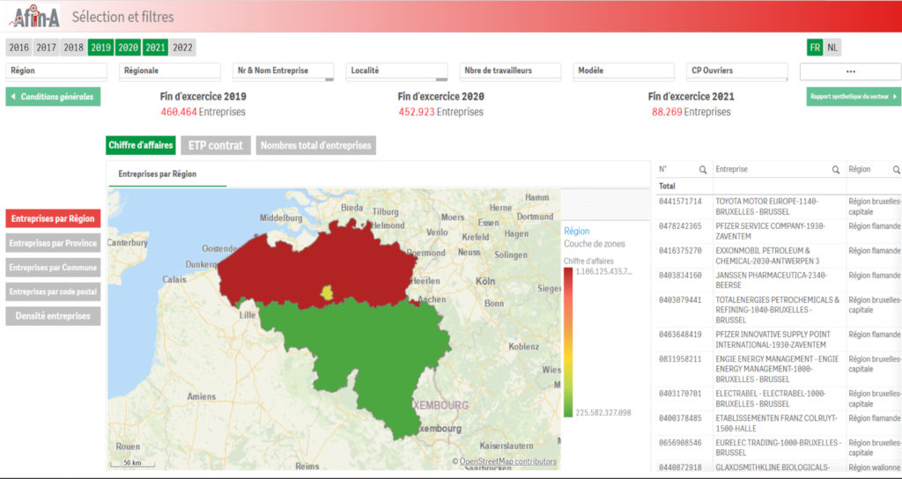The width and height of the screenshot is (902, 479).
Task: Select the PFIZER SERVICE COMPANY row
Action: 779,232
